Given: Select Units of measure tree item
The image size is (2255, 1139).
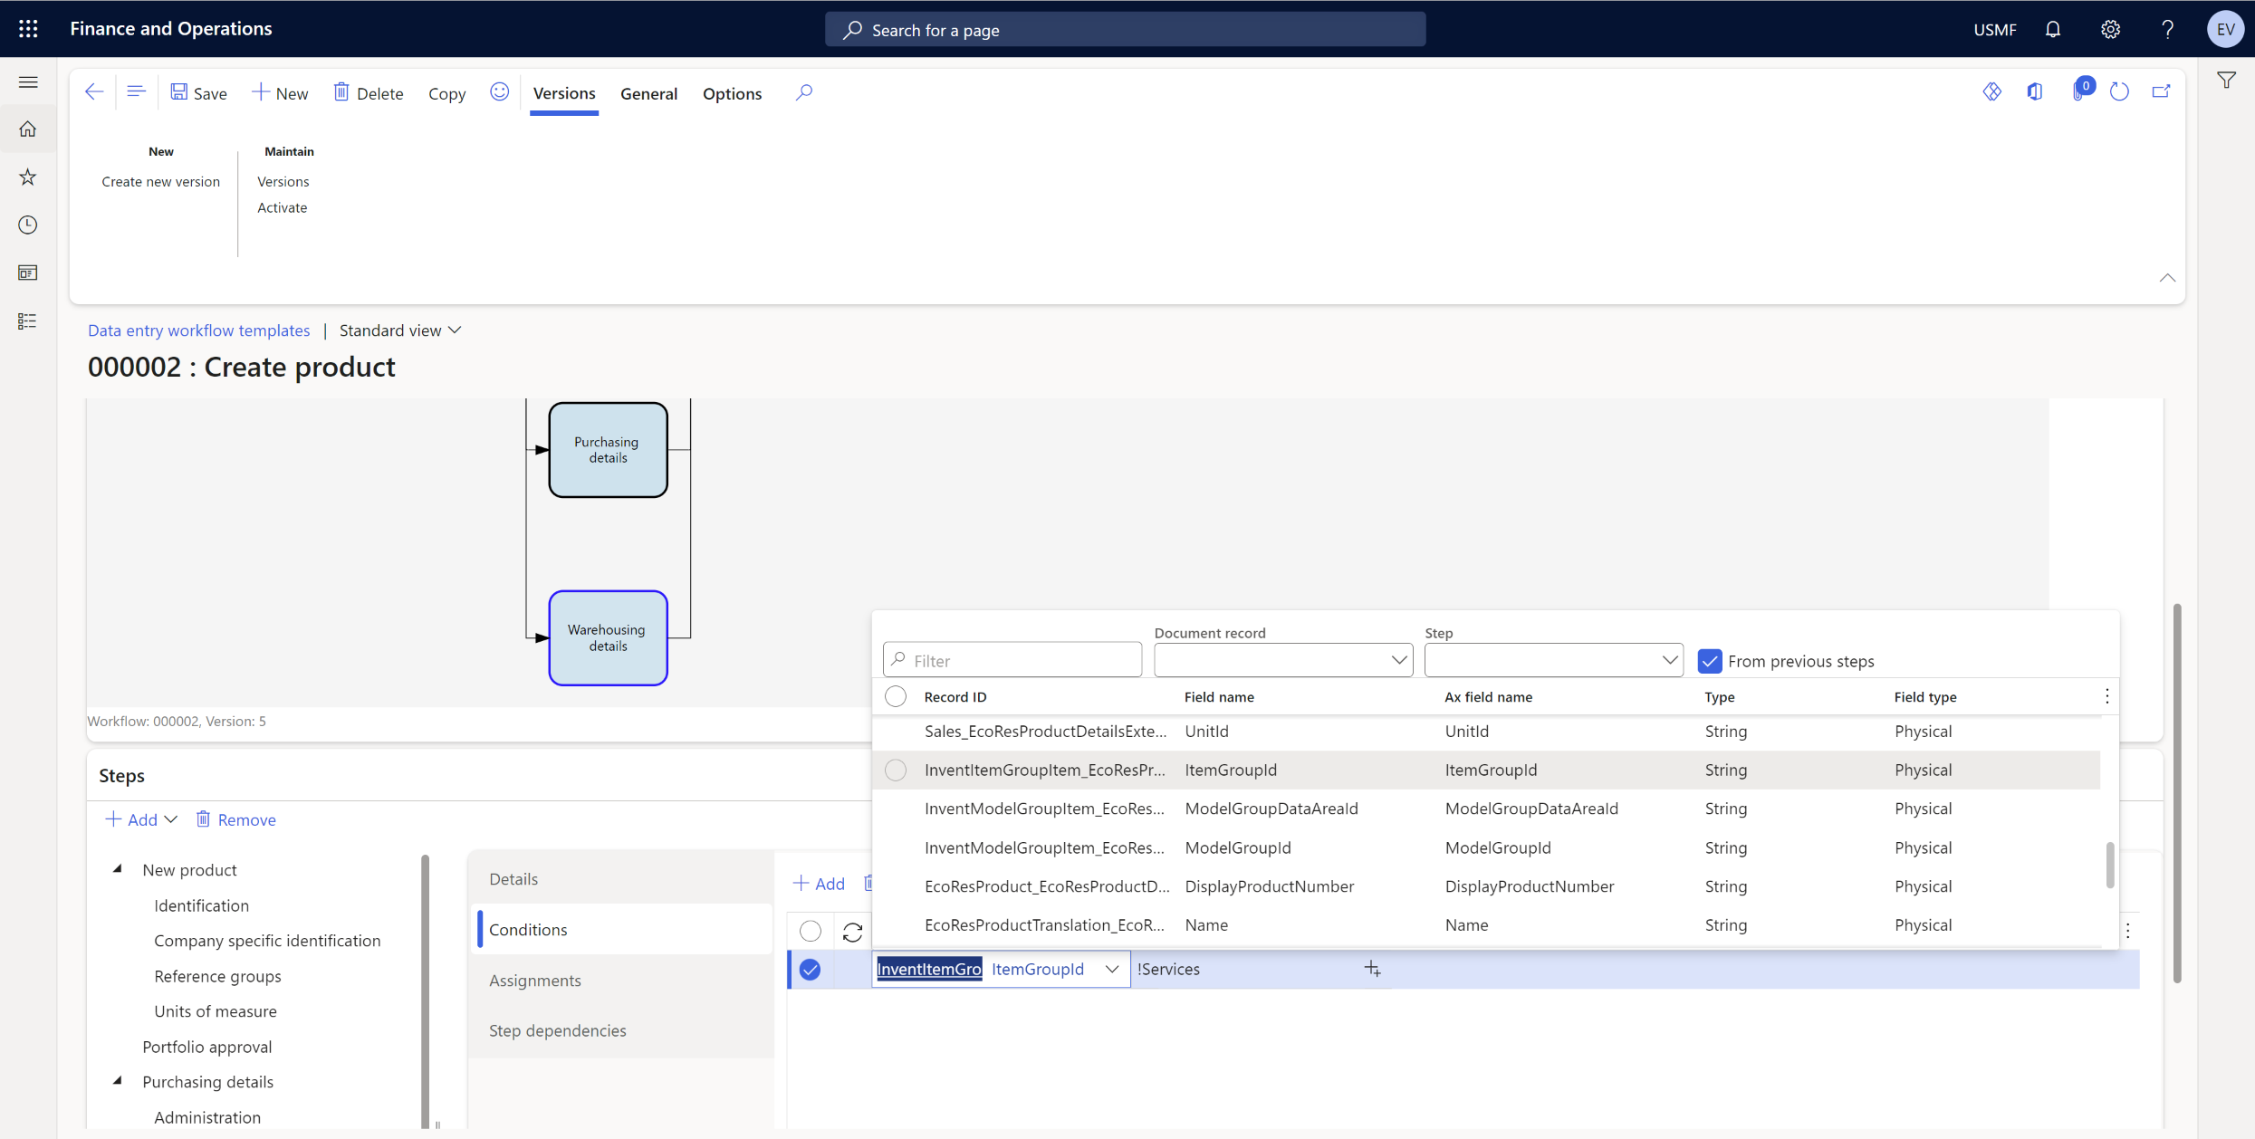Looking at the screenshot, I should click(216, 1011).
